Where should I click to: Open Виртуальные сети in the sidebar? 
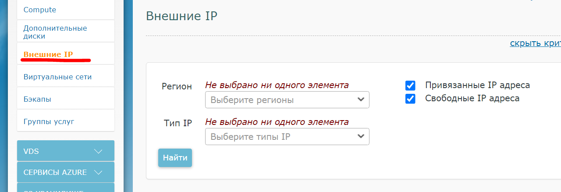(57, 77)
